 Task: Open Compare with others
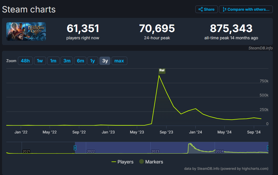246,9
